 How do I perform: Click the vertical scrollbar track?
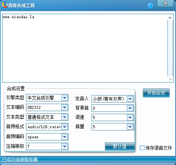(170, 48)
